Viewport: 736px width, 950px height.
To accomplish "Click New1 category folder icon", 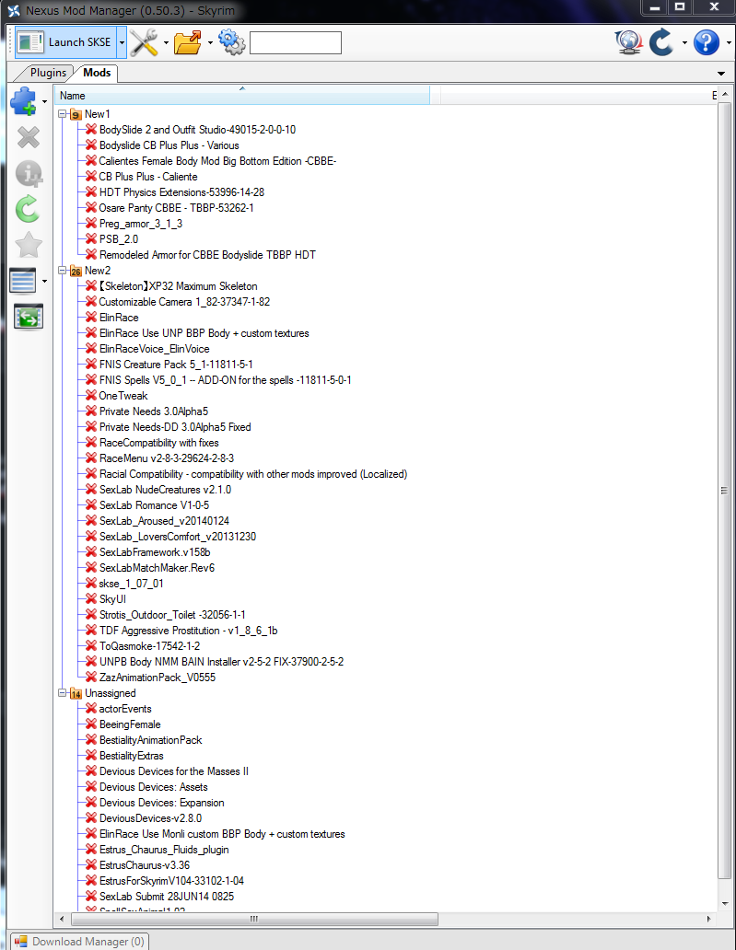I will 76,114.
